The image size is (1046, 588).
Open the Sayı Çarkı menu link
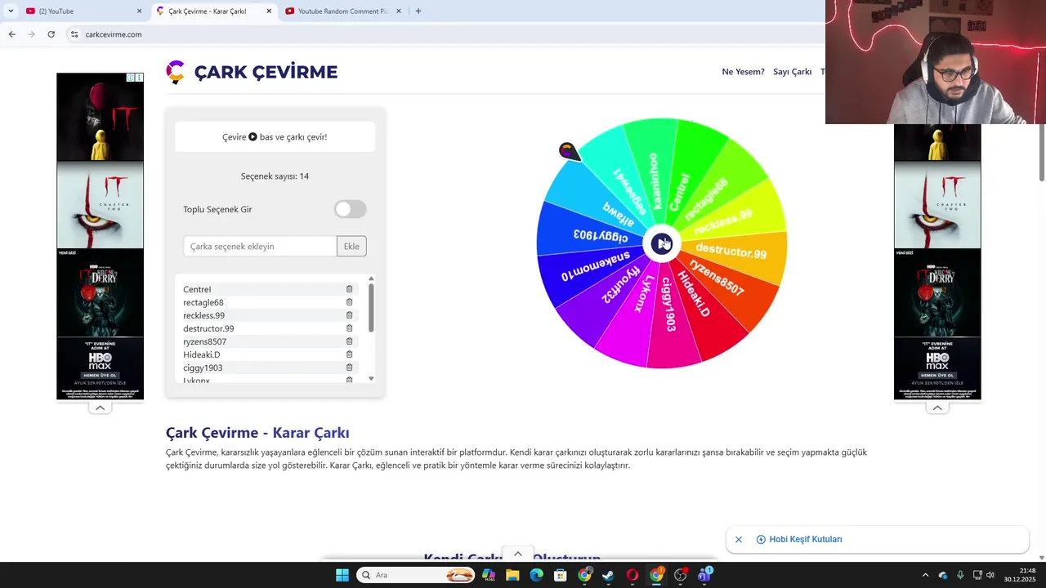click(x=792, y=72)
